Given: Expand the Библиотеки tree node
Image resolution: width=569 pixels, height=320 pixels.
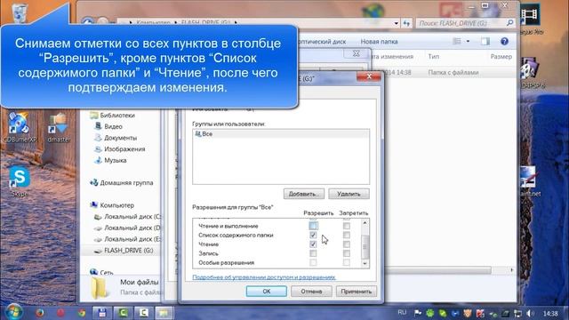Looking at the screenshot, I should tap(112, 116).
